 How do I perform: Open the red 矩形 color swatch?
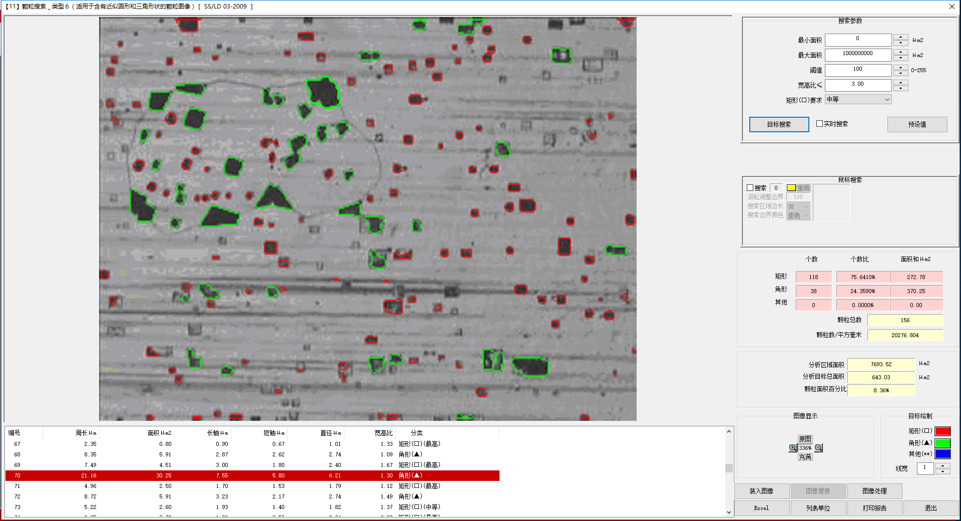click(942, 431)
